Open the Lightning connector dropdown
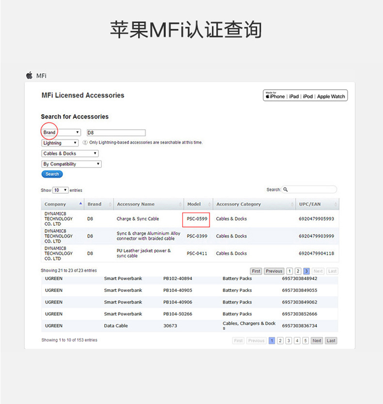 pyautogui.click(x=60, y=143)
